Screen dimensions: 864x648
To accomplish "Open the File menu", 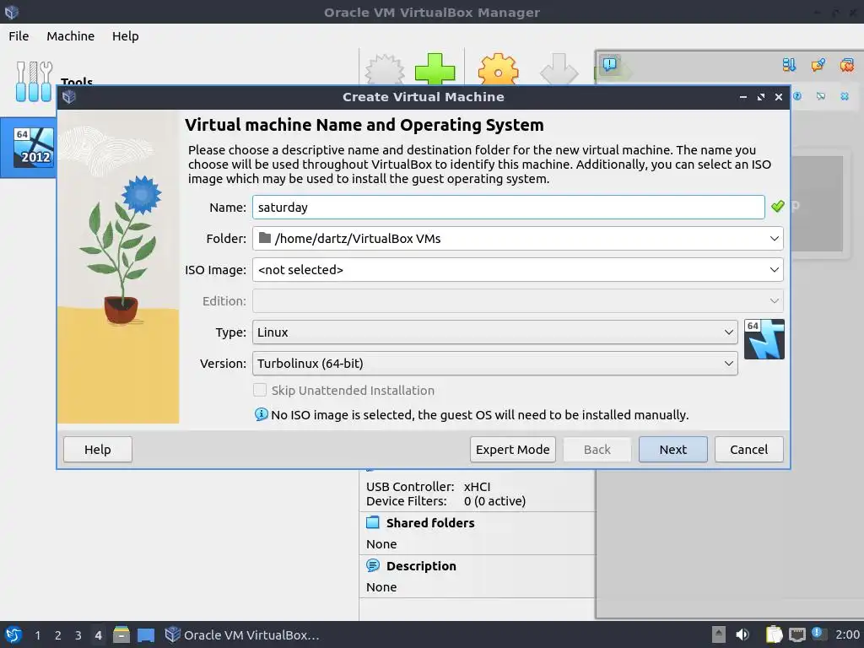I will point(19,36).
